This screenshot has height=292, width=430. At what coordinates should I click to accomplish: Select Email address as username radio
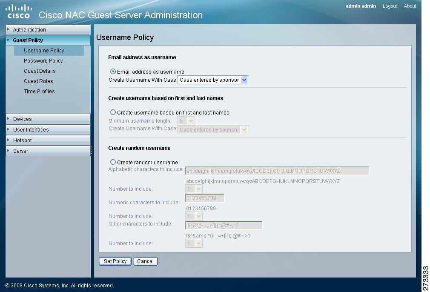pyautogui.click(x=113, y=71)
